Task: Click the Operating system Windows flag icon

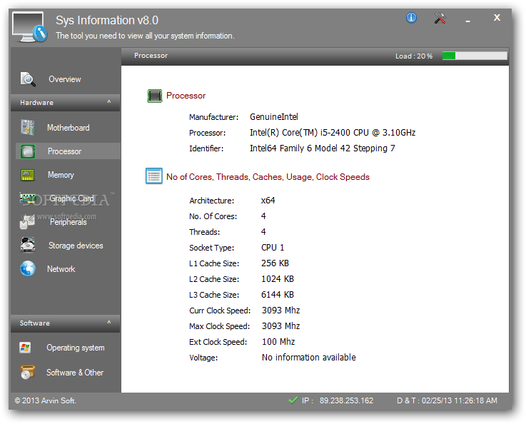Action: [25, 348]
